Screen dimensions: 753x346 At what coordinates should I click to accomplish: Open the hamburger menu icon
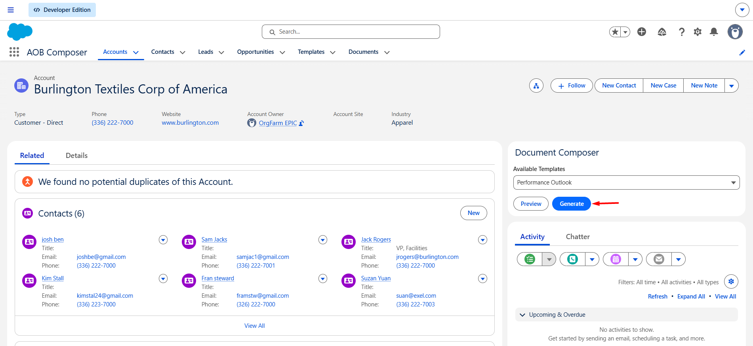coord(11,10)
